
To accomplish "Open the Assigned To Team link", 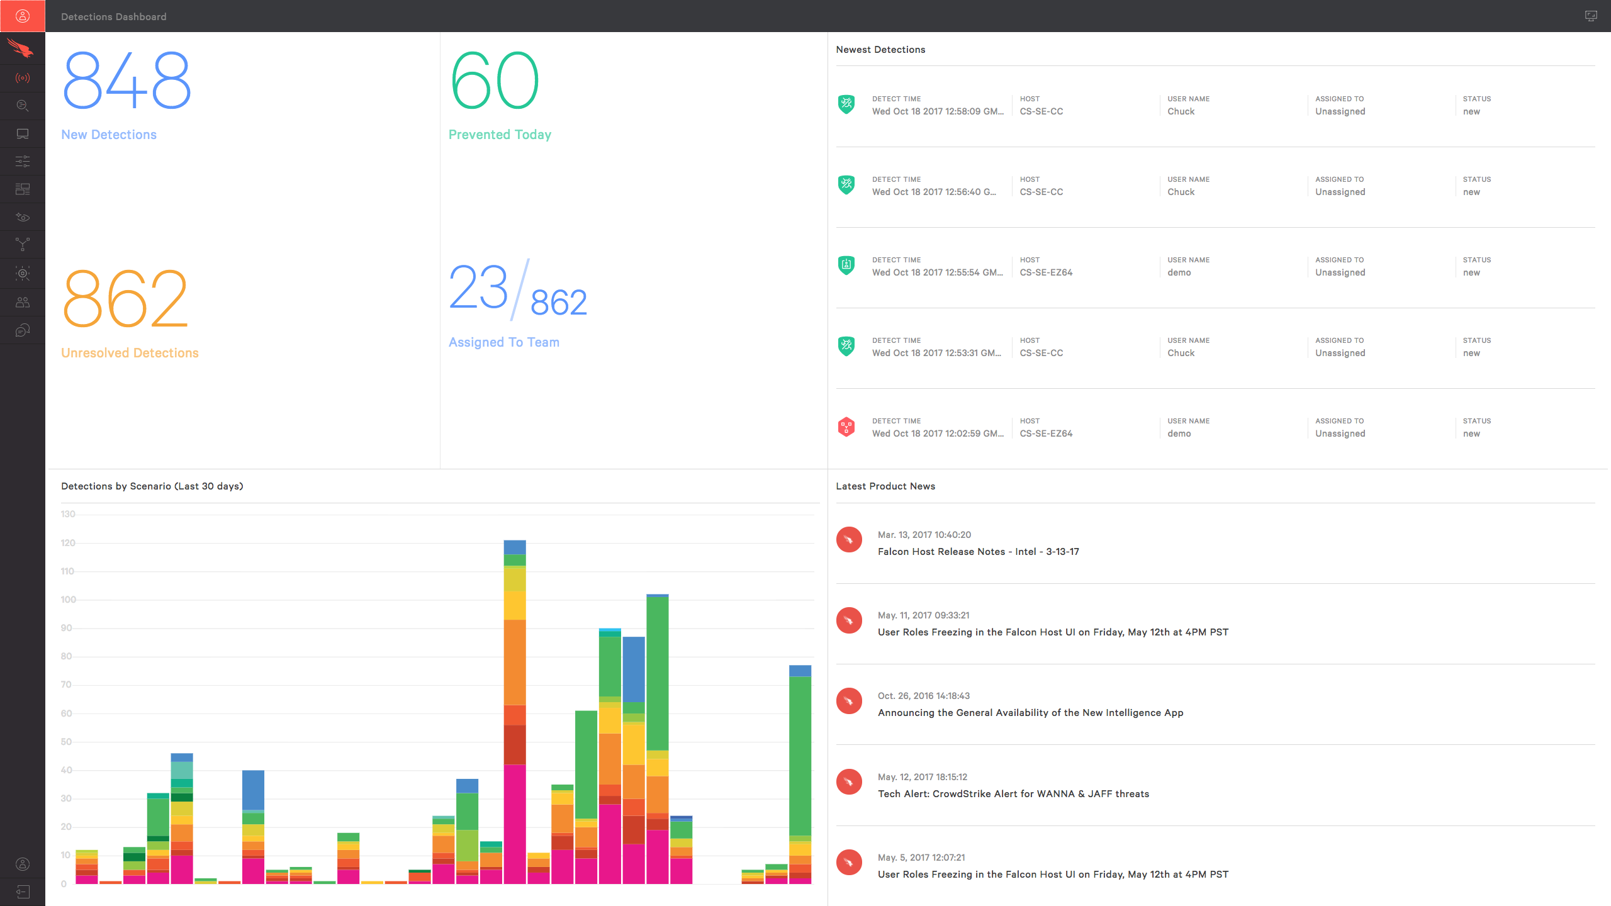I will coord(504,342).
